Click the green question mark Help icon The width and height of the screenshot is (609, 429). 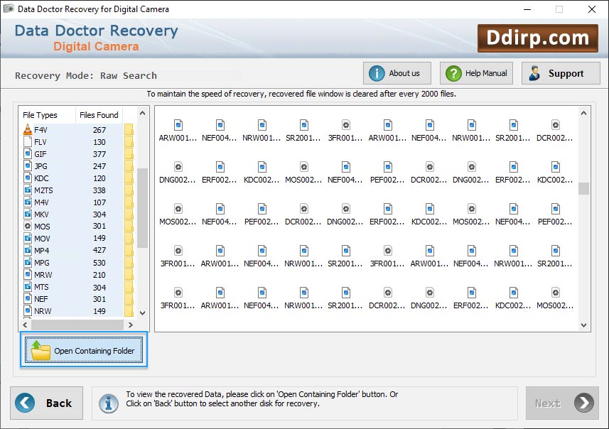pyautogui.click(x=453, y=73)
